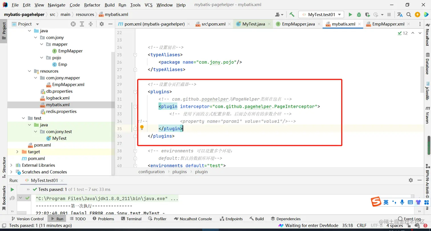Collapse all project tree nodes icon
The width and height of the screenshot is (431, 231).
pyautogui.click(x=91, y=24)
